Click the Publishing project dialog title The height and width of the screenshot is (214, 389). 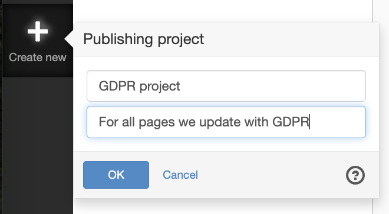(144, 39)
